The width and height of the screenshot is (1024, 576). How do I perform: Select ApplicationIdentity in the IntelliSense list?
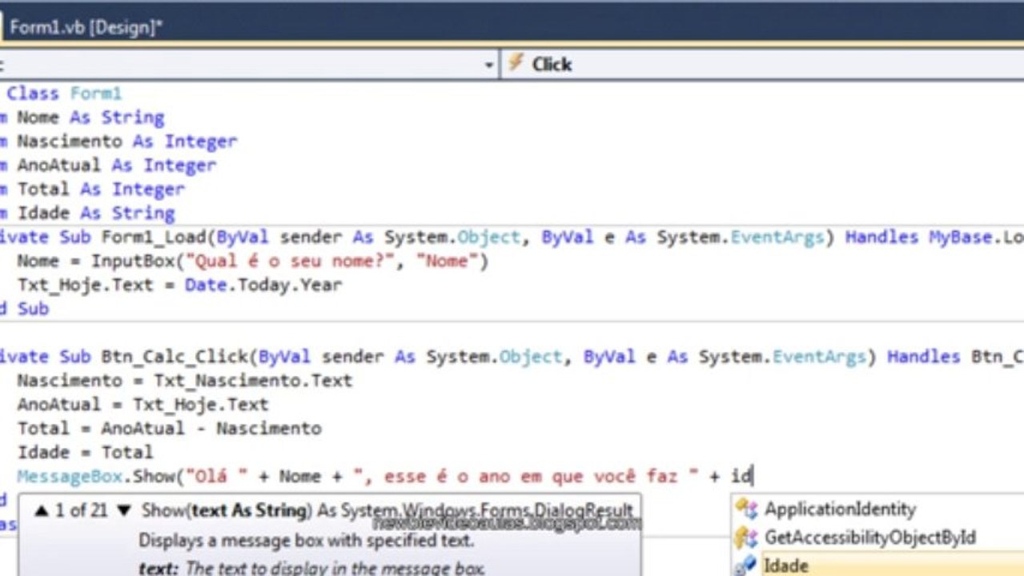pos(840,509)
